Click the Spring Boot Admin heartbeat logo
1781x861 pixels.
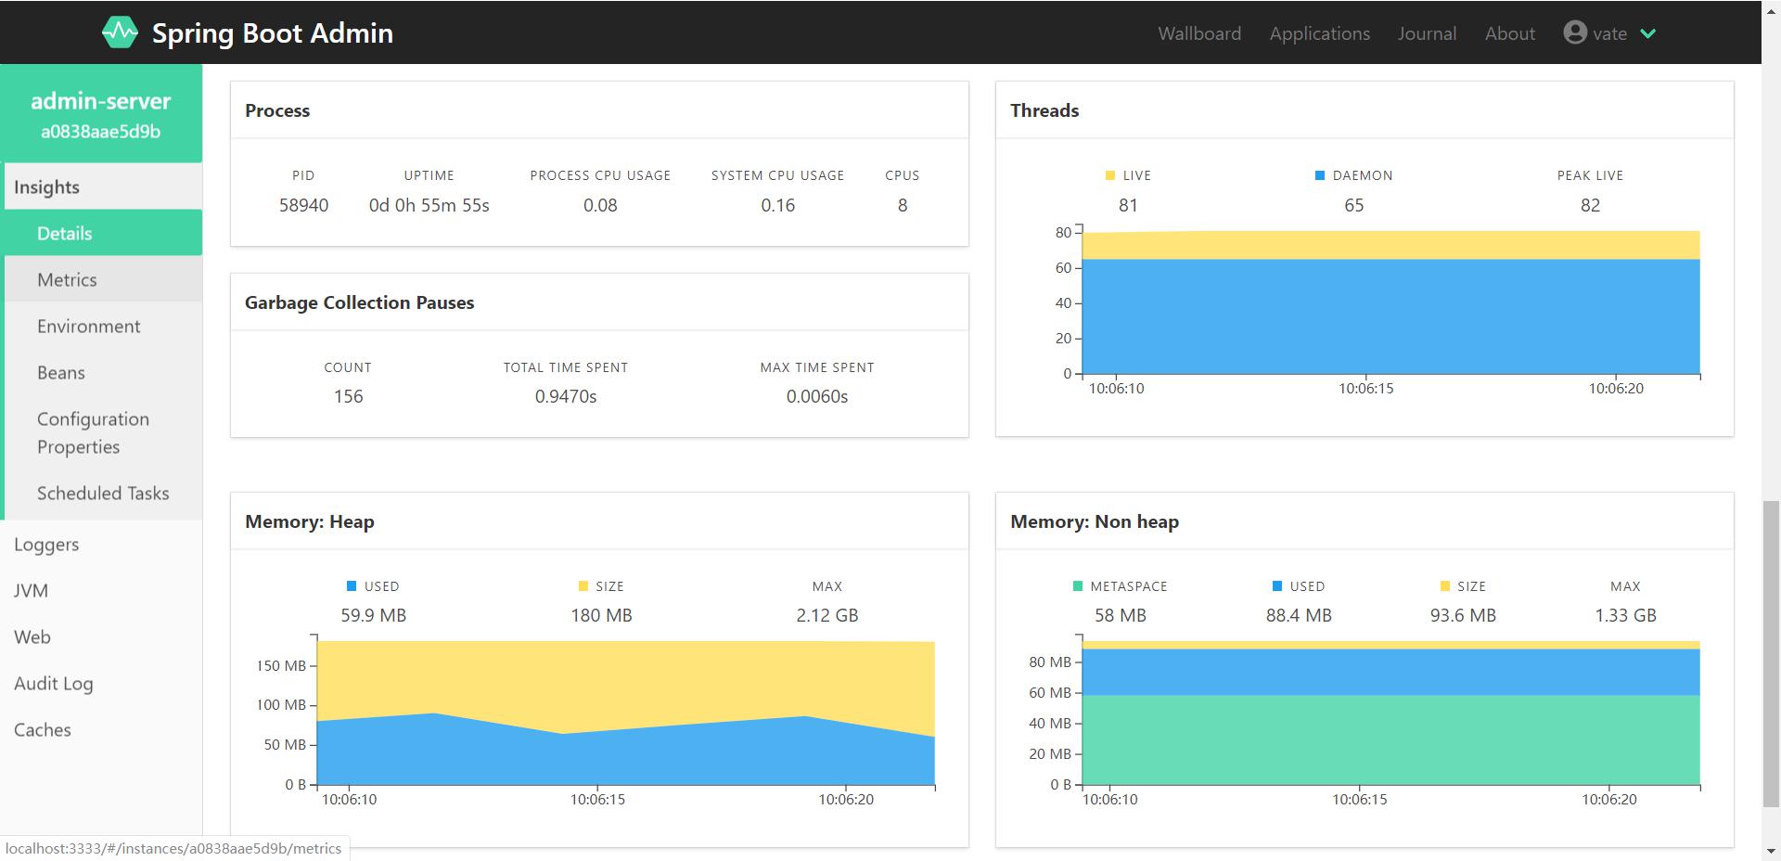(x=120, y=32)
